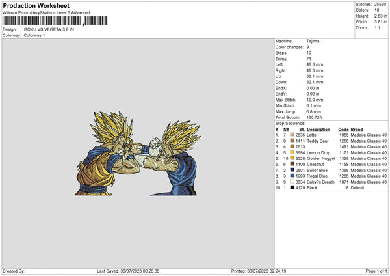
Task: Click the 'Created By:' footer label
Action: pyautogui.click(x=14, y=271)
